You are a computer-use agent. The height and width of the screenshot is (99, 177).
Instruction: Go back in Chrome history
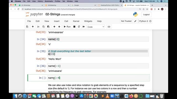tap(11, 9)
